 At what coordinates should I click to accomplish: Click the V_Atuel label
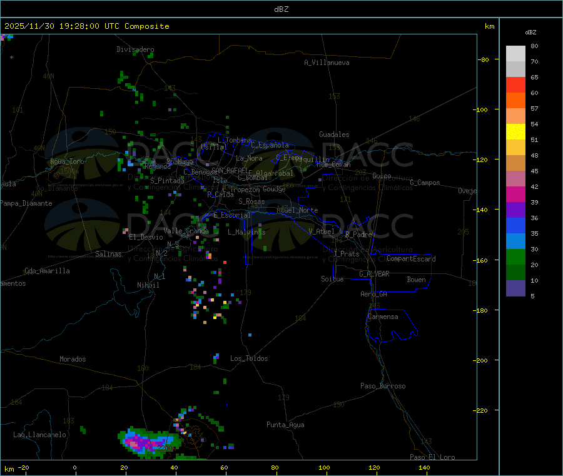point(322,231)
